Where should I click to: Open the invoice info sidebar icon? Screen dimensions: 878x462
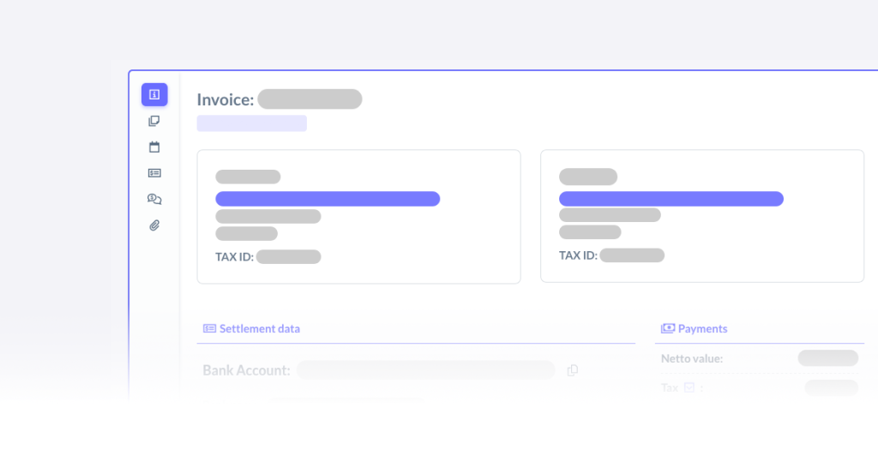tap(154, 94)
